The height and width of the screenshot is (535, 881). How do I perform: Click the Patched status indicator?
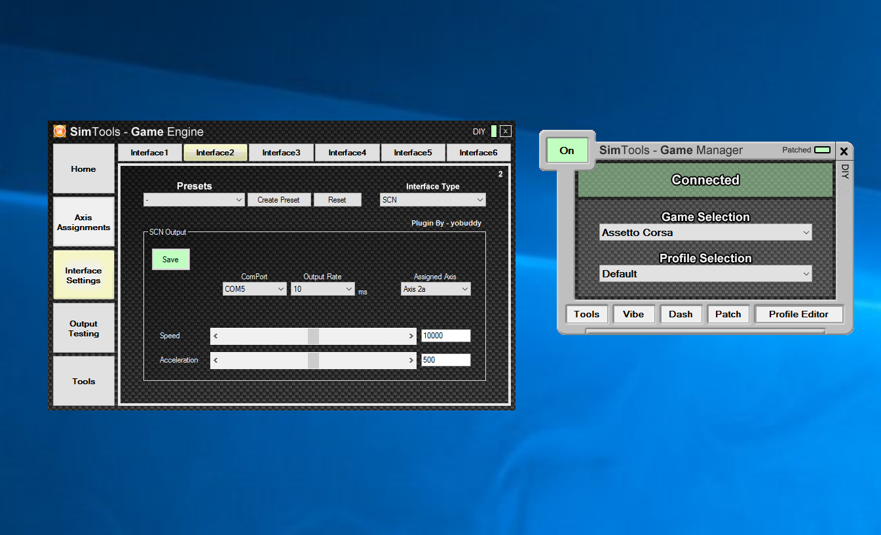(822, 150)
